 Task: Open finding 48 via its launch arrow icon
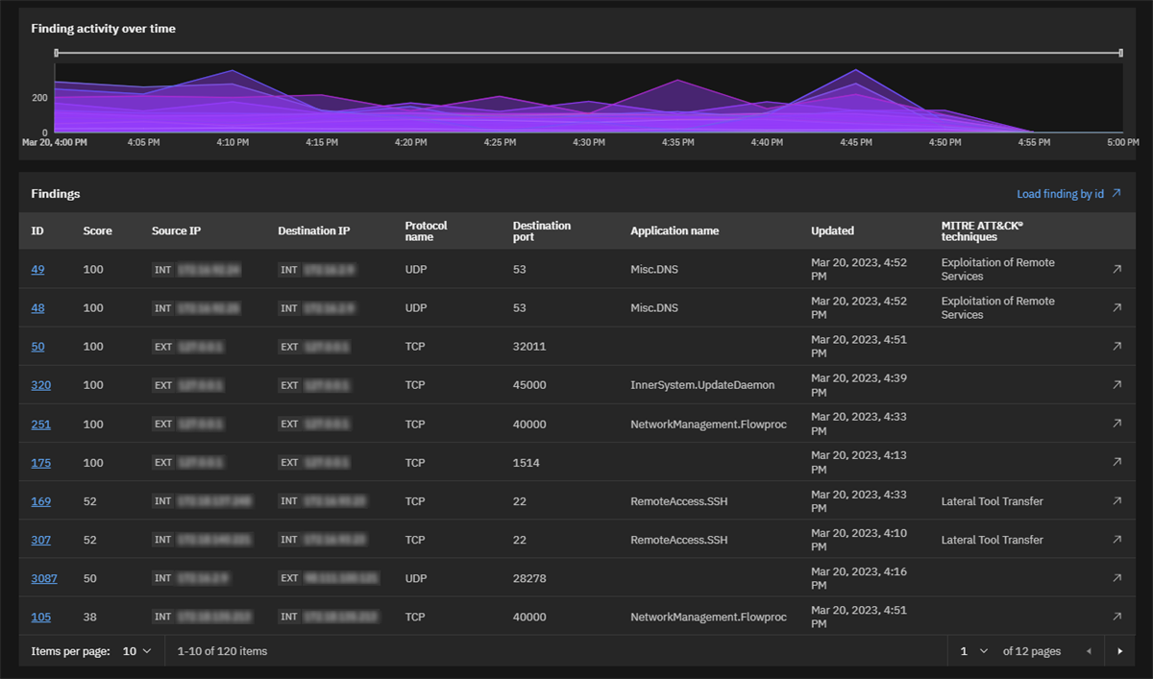(x=1116, y=307)
